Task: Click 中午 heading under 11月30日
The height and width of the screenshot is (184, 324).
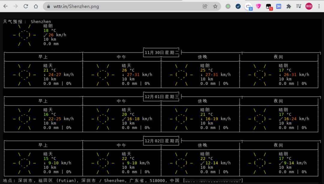Action: tap(121, 57)
